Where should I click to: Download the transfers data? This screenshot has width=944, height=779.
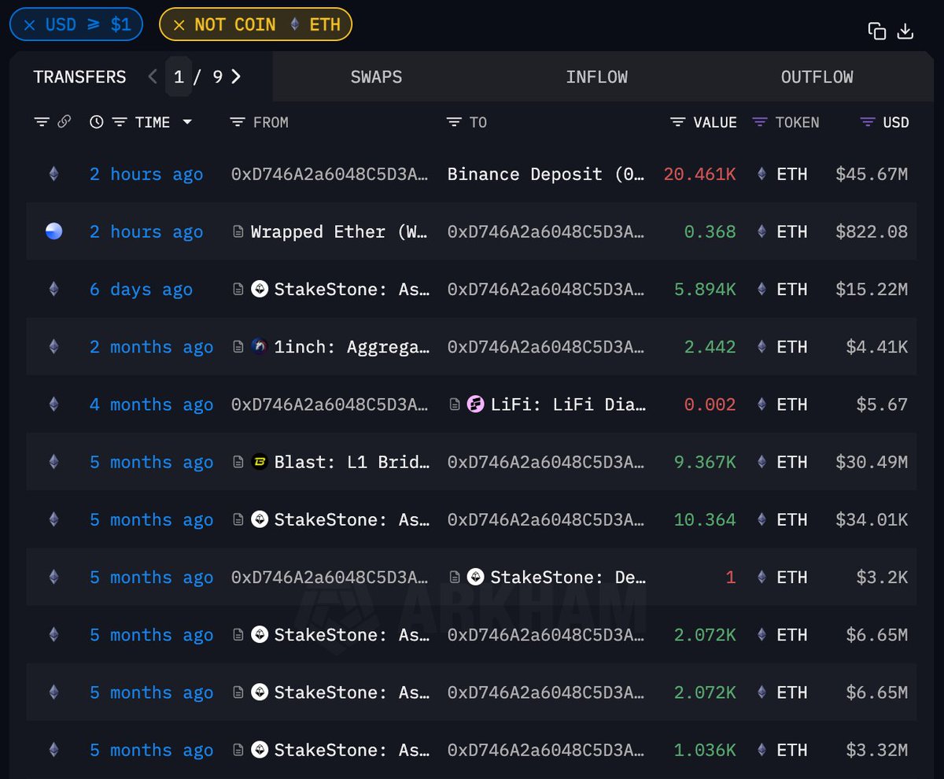(905, 31)
